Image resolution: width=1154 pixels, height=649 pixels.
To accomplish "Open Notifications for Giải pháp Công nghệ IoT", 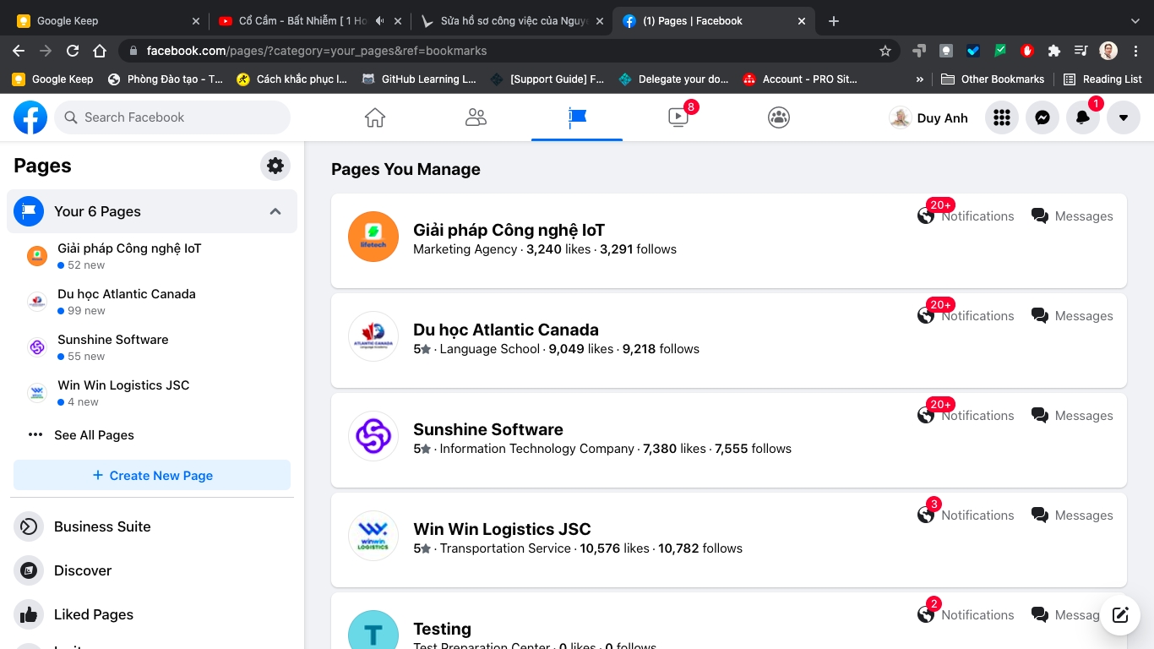I will pos(966,215).
